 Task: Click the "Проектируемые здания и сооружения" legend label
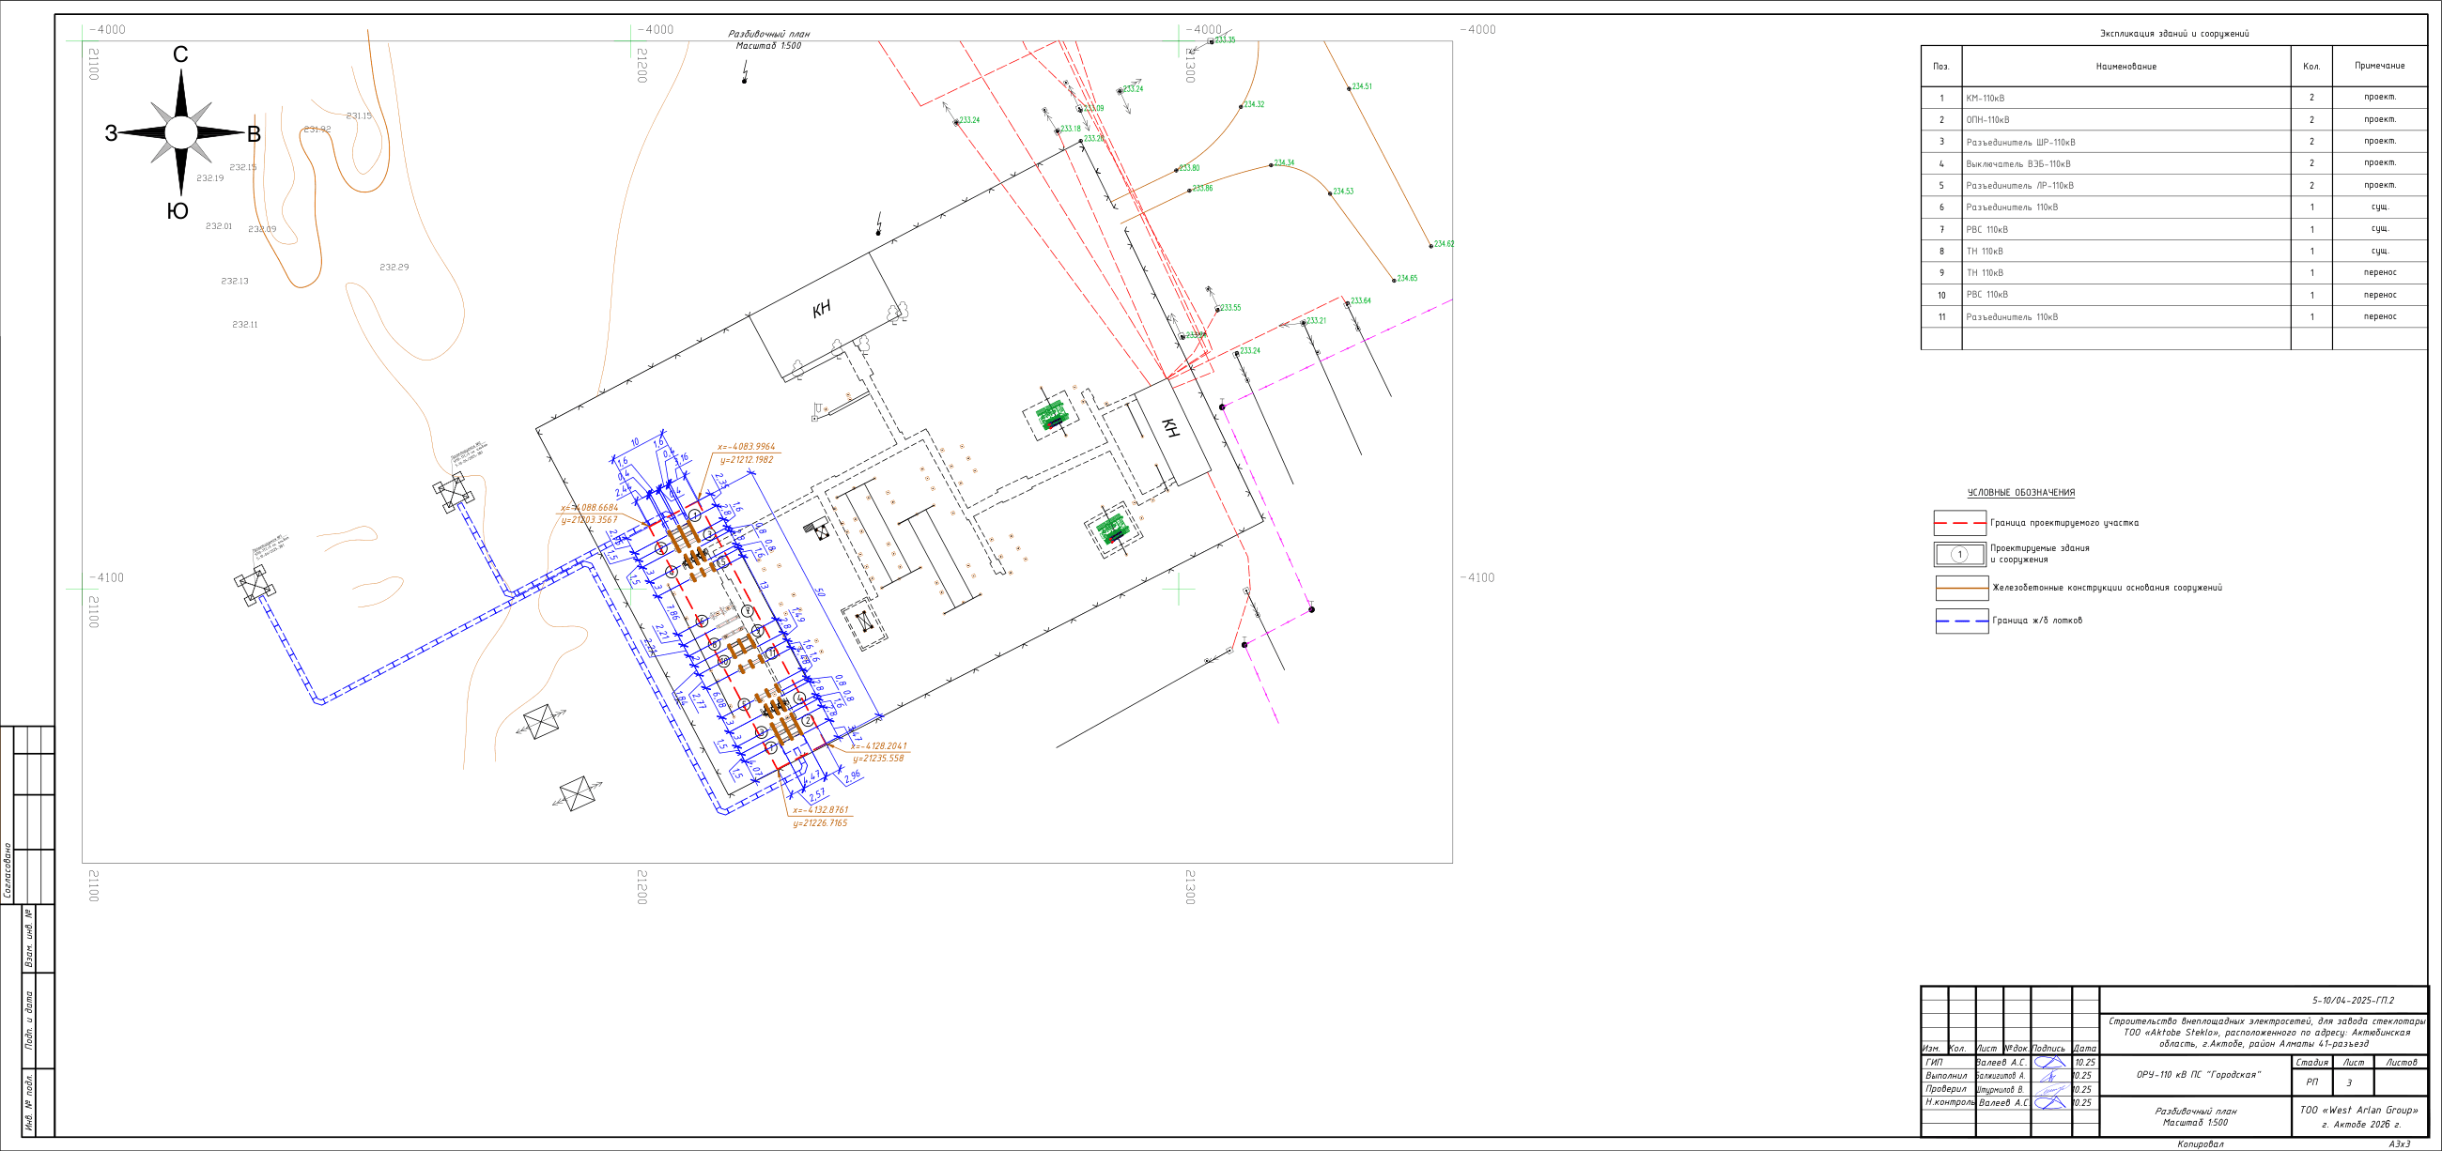[2039, 554]
